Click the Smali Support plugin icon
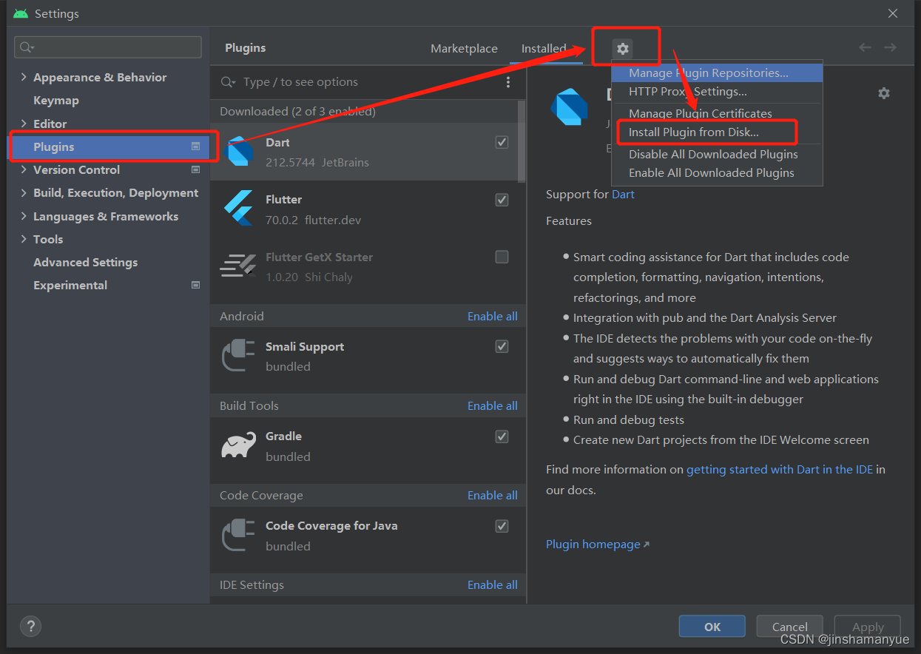This screenshot has width=921, height=654. [237, 355]
